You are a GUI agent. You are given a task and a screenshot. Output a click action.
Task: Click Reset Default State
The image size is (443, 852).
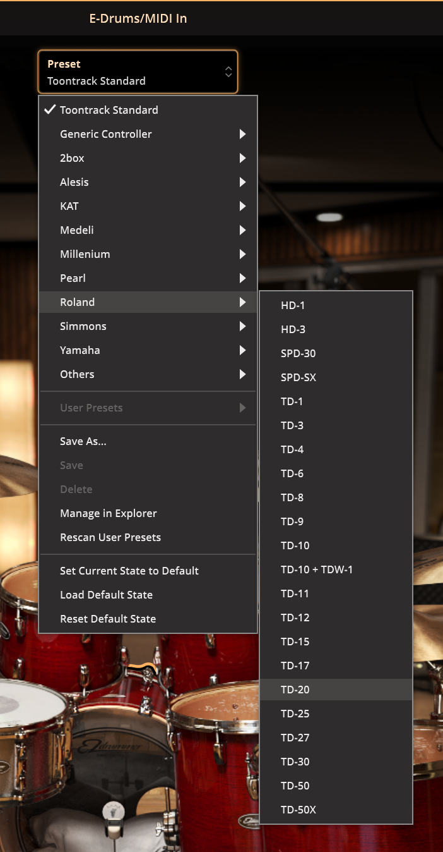coord(108,619)
